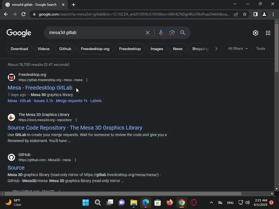Go back to the previous page

6,14
